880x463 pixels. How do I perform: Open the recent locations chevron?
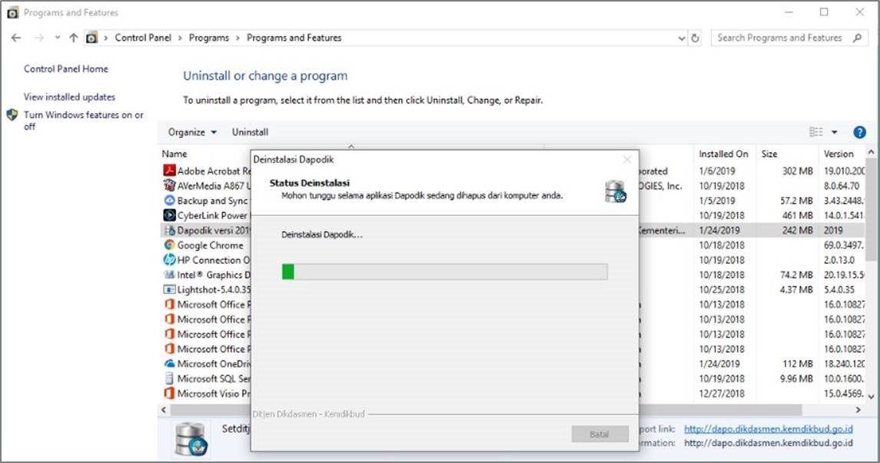click(x=57, y=38)
